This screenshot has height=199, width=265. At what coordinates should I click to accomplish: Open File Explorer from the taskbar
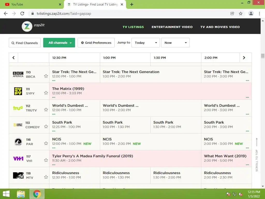[x=21, y=194]
